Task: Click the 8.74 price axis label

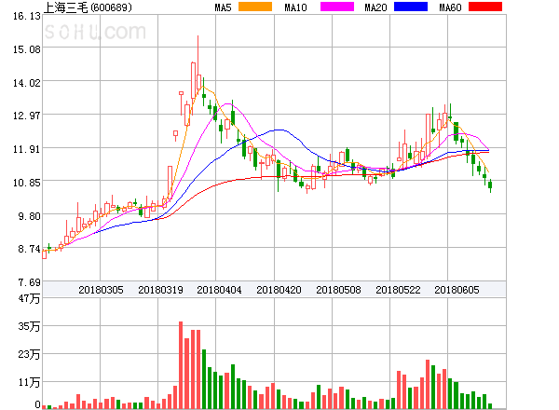Action: tap(29, 249)
